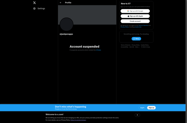Open footer Accessibility link
Screen dimensions: 187x123
[x=124, y=47]
